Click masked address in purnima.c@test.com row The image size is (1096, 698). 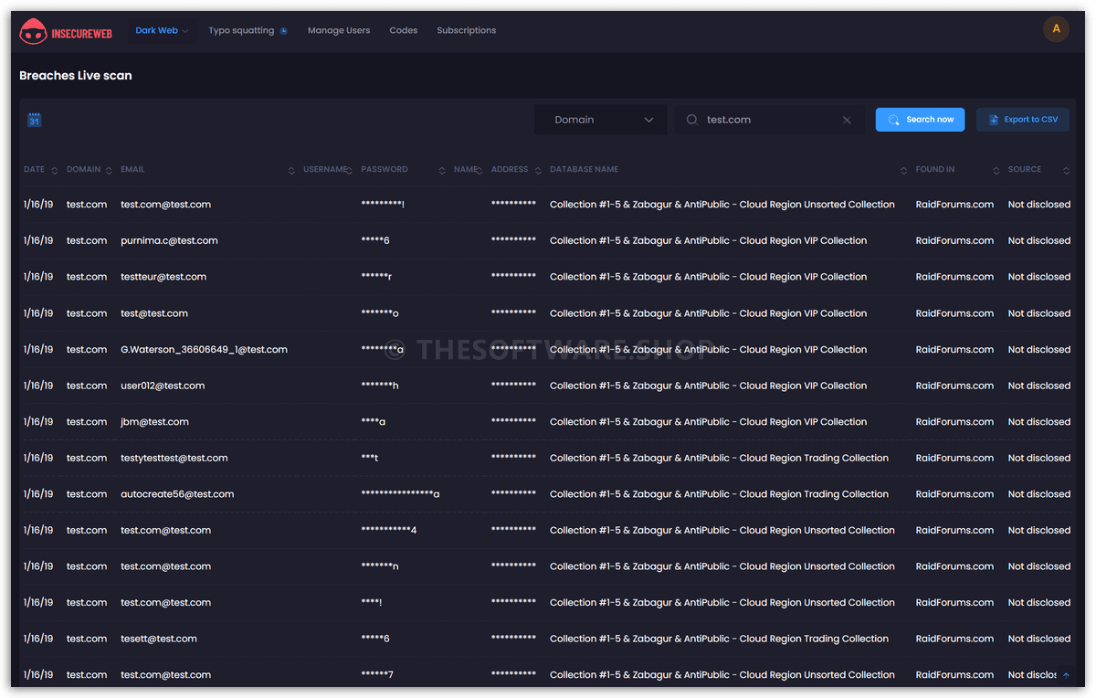point(513,241)
